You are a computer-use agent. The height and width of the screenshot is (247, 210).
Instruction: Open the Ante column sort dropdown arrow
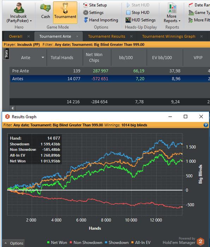pos(43,58)
